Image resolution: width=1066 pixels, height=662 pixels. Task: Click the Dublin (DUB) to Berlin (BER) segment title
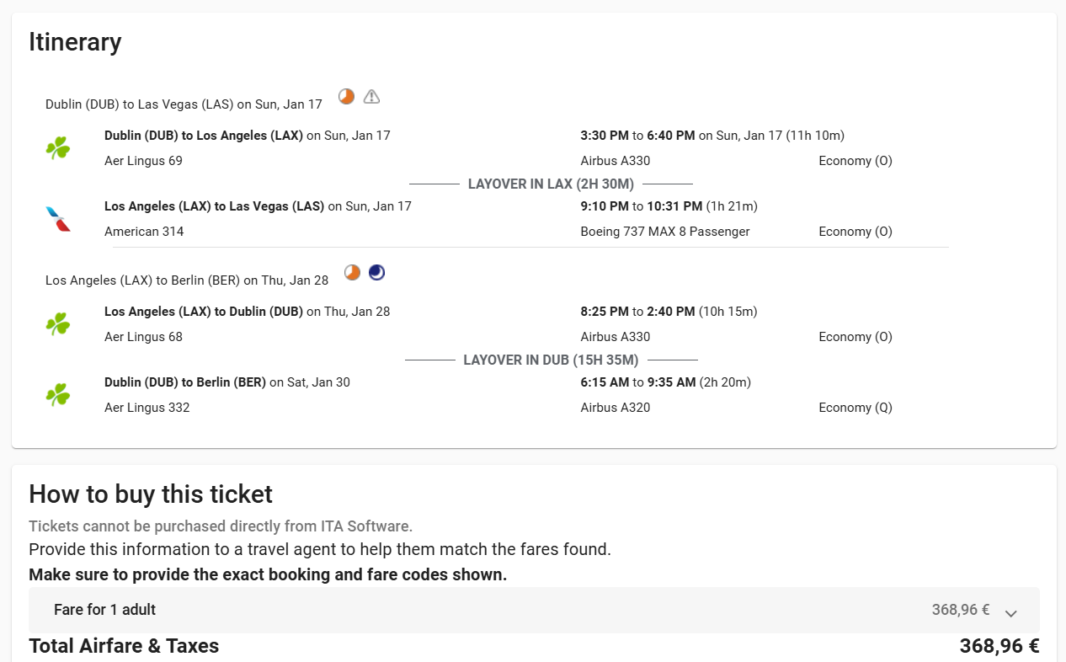(185, 382)
